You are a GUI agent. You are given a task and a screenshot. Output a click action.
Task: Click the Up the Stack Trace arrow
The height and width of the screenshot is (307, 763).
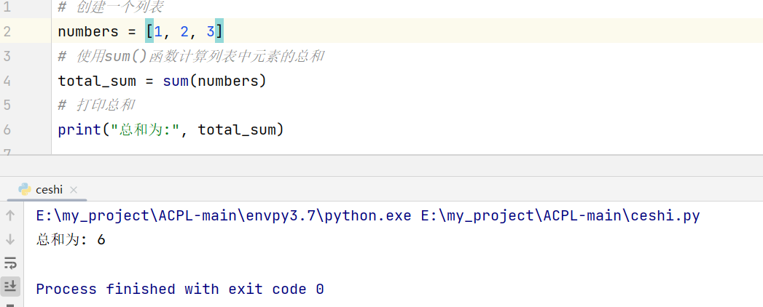10,216
